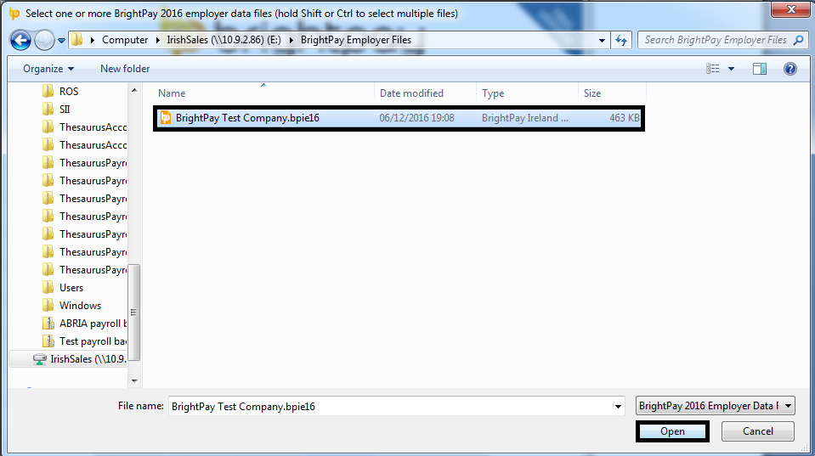Open the File name history dropdown arrow
Image resolution: width=815 pixels, height=456 pixels.
coord(618,406)
